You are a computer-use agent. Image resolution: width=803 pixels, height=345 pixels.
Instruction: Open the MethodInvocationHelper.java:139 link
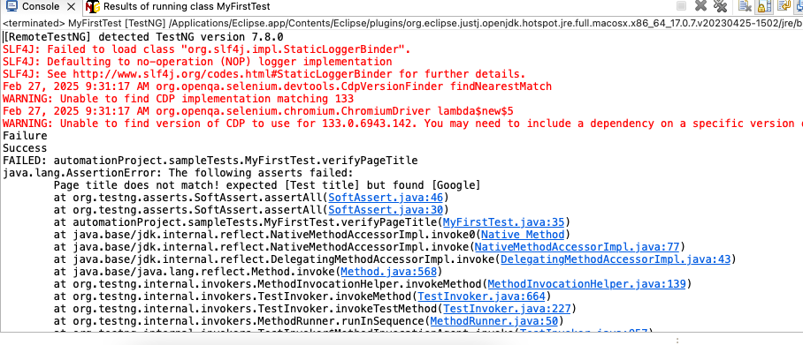pos(587,283)
